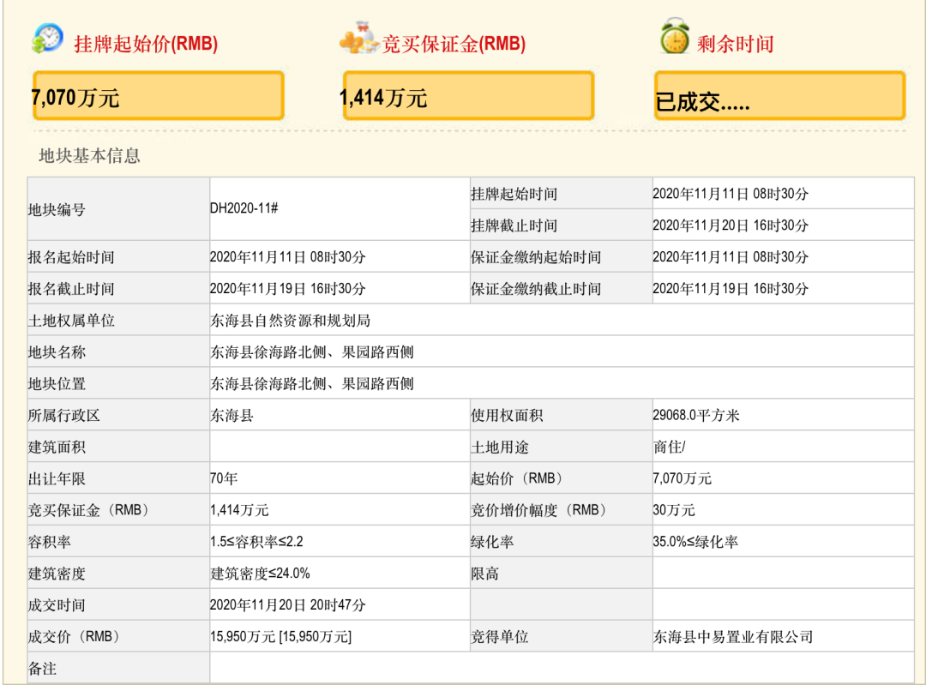This screenshot has width=926, height=685.
Task: Click the 建筑面积 label
Action: point(57,447)
